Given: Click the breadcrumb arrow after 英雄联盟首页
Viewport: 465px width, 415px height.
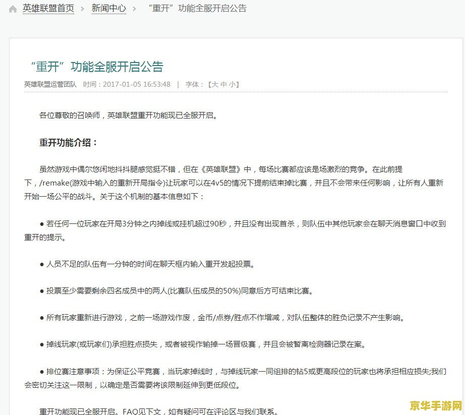Looking at the screenshot, I should pyautogui.click(x=83, y=9).
